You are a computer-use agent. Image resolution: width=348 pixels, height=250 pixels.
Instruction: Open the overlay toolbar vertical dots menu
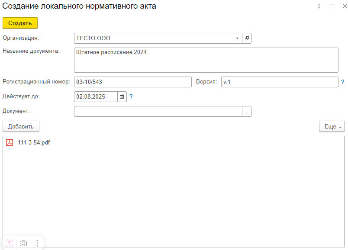(x=37, y=243)
